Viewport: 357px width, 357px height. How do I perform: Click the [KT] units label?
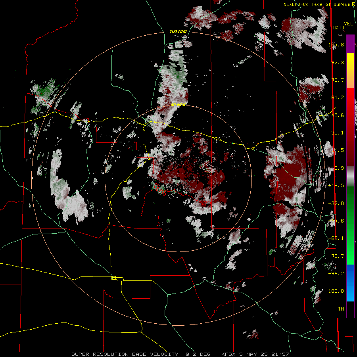[x=339, y=27]
